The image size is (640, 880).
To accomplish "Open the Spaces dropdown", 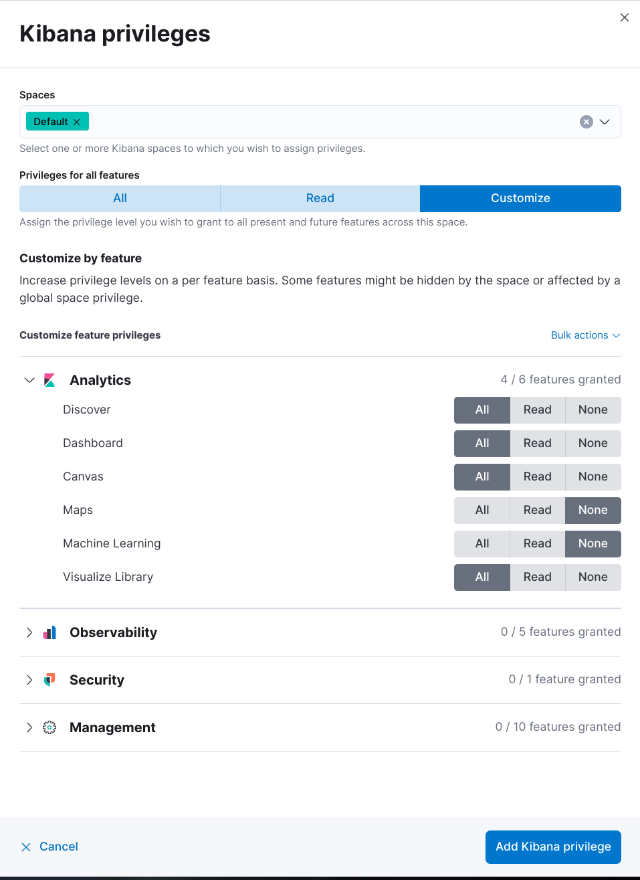I will pos(605,121).
